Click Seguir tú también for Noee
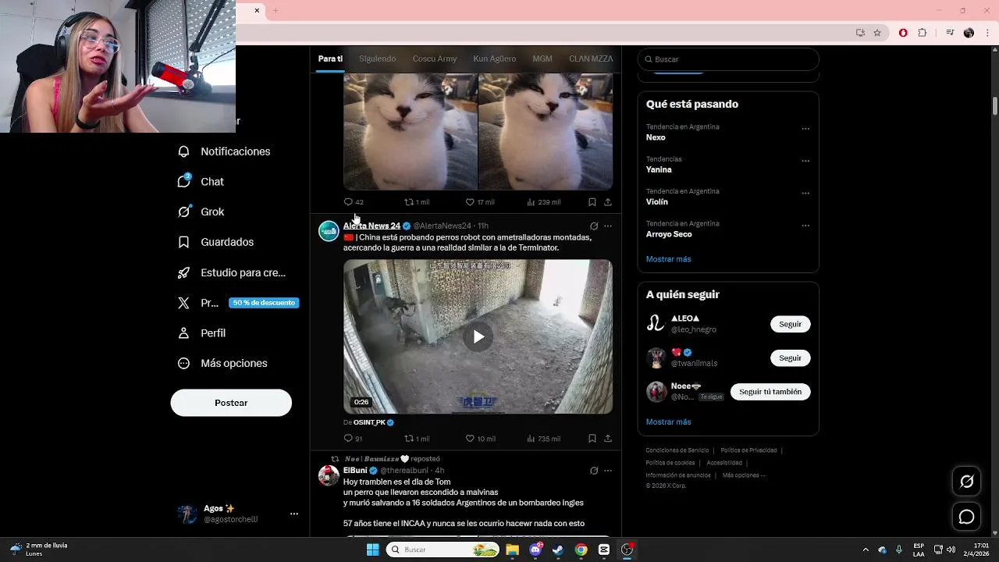The image size is (999, 562). (x=770, y=392)
